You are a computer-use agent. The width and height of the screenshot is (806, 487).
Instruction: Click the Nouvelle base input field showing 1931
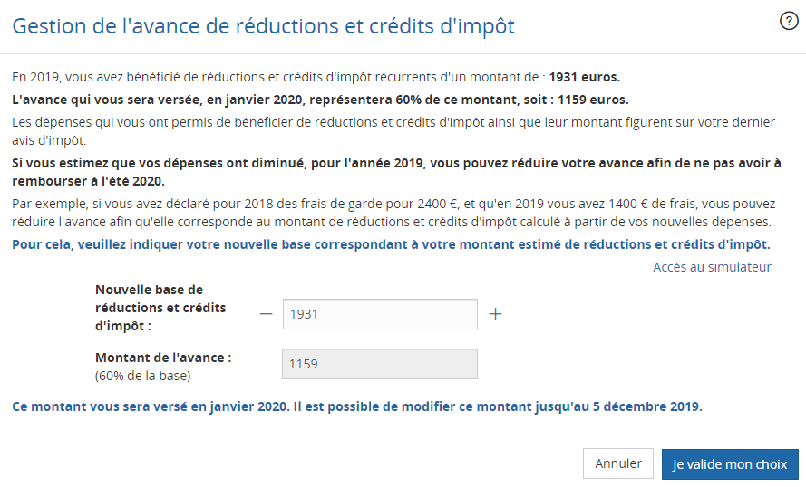point(380,314)
